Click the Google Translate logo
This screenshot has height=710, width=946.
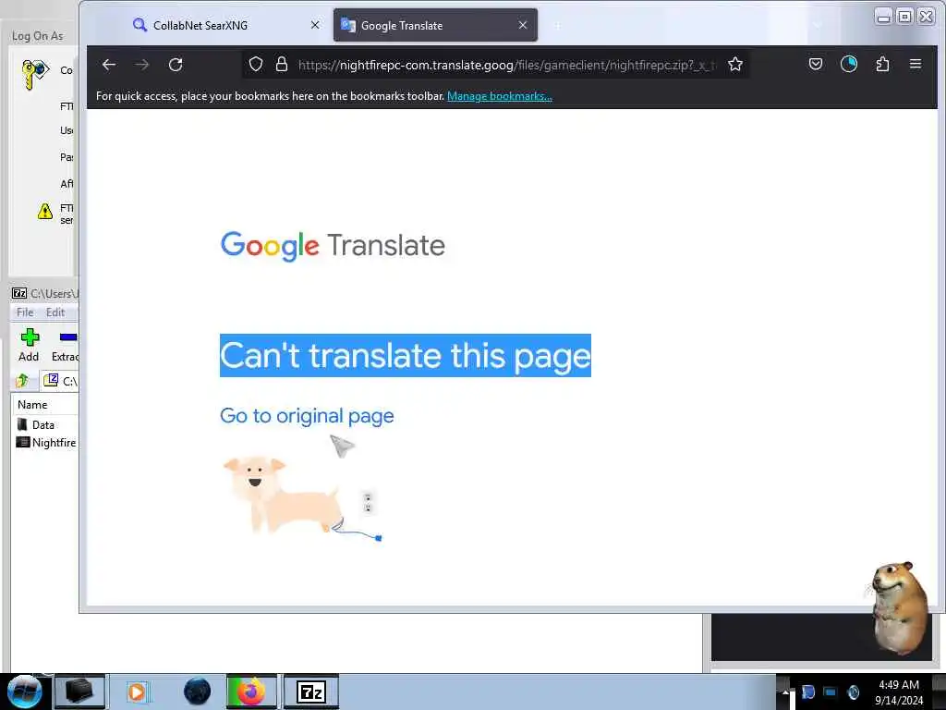click(x=333, y=246)
